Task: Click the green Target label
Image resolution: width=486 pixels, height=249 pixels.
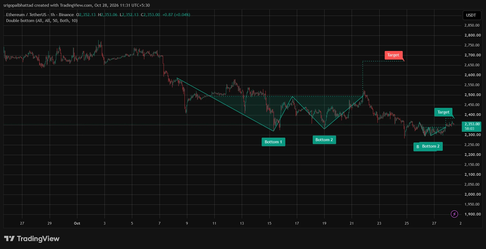Action: point(443,112)
